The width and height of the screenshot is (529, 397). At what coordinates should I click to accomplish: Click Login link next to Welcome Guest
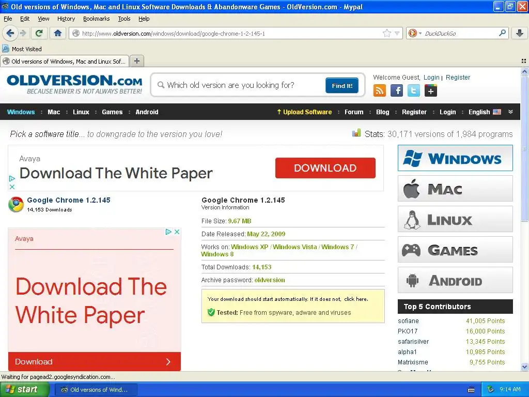pyautogui.click(x=431, y=78)
